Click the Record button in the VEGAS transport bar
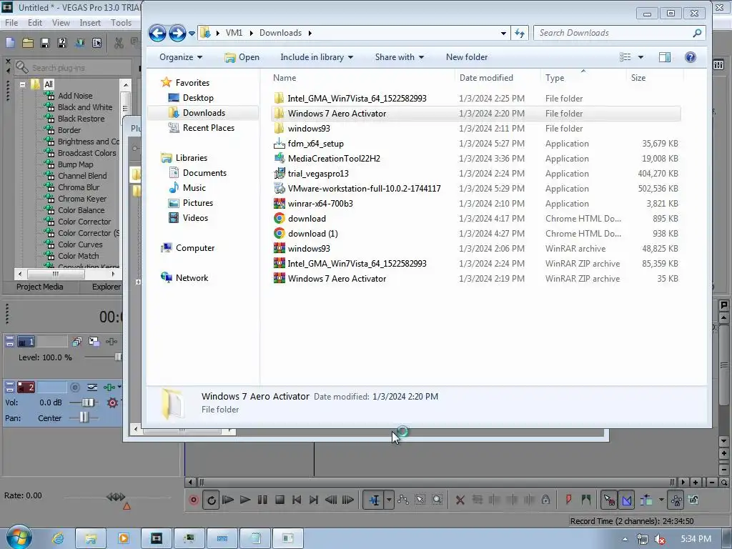 coord(193,500)
